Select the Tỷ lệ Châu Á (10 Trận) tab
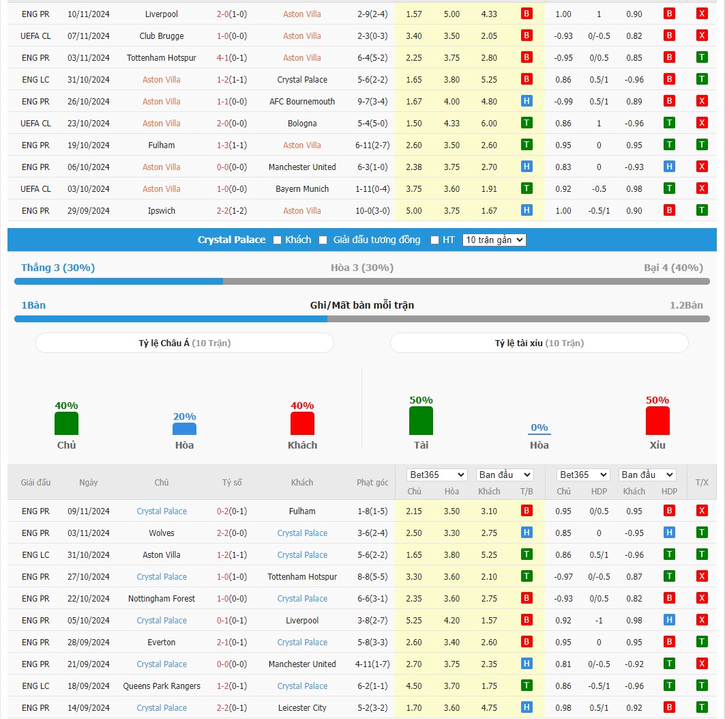 [184, 343]
